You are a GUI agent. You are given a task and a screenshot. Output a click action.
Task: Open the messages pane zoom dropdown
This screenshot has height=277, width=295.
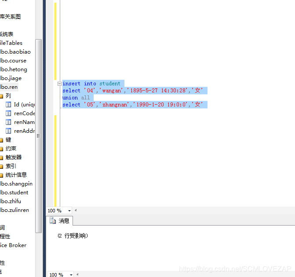click(x=71, y=275)
